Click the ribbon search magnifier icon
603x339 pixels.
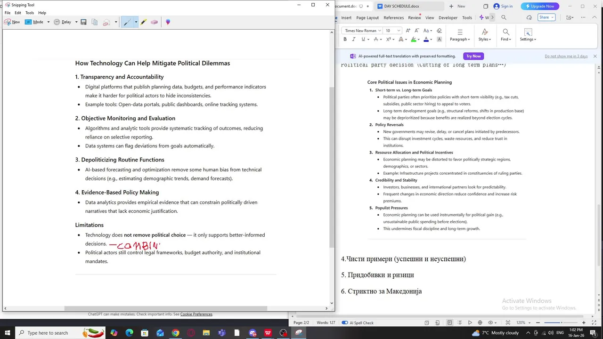(504, 17)
